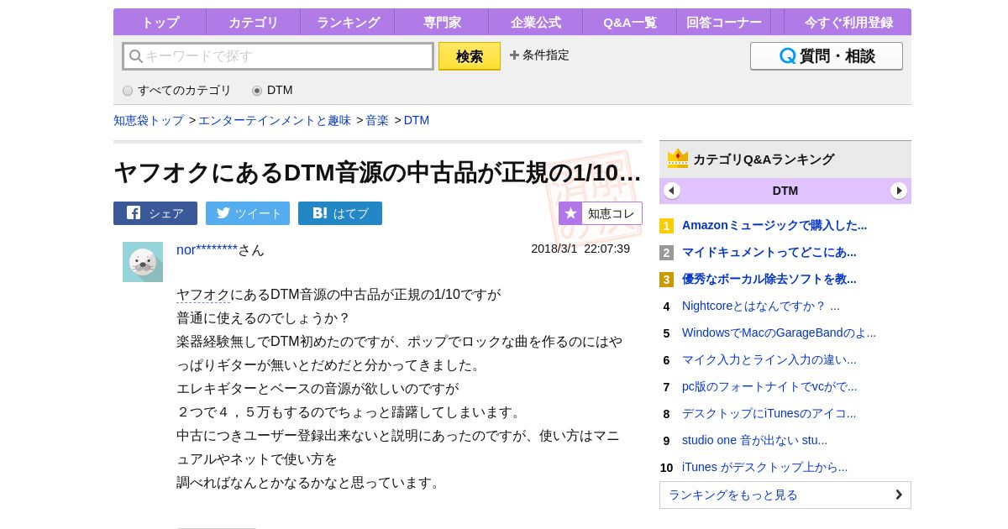
Task: Open user profile nor******** link
Action: pyautogui.click(x=207, y=249)
